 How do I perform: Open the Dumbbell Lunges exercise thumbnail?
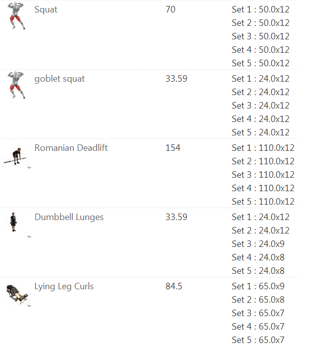pos(13,222)
